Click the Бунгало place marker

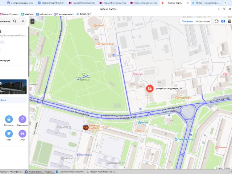pos(134,74)
